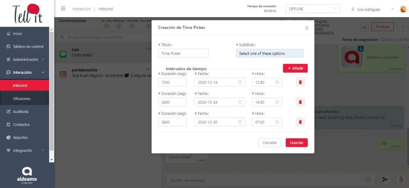Viewport: 409px width, 188px height.
Task: Click the Guardar button
Action: point(296,142)
